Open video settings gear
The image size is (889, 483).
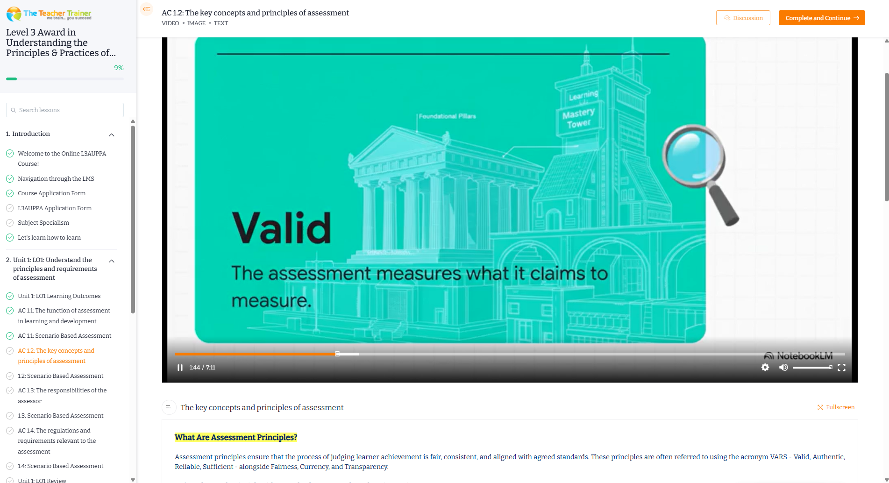[x=765, y=368]
